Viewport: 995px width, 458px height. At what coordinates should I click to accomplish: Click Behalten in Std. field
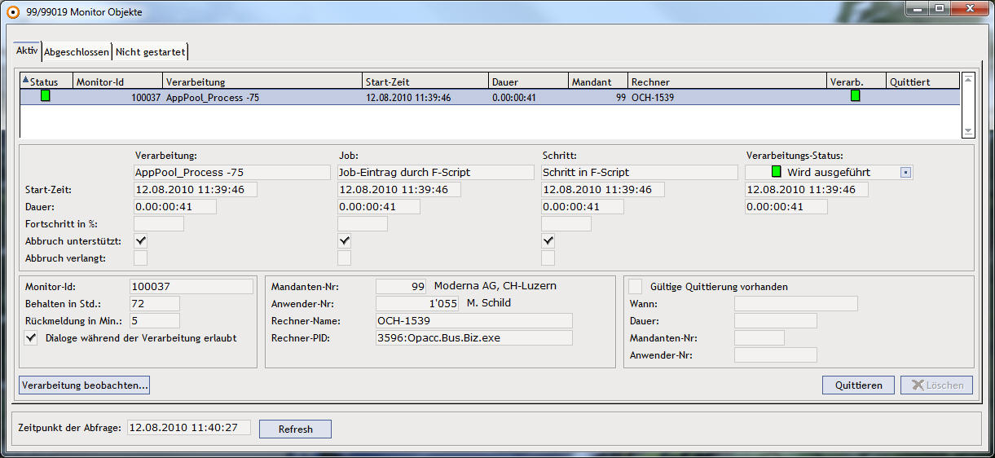[155, 303]
